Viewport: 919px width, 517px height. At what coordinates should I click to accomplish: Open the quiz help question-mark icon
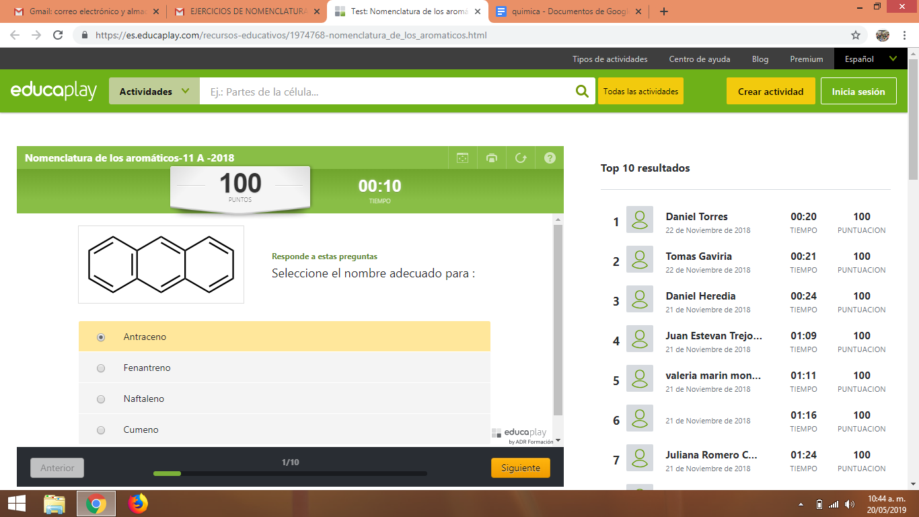point(550,158)
